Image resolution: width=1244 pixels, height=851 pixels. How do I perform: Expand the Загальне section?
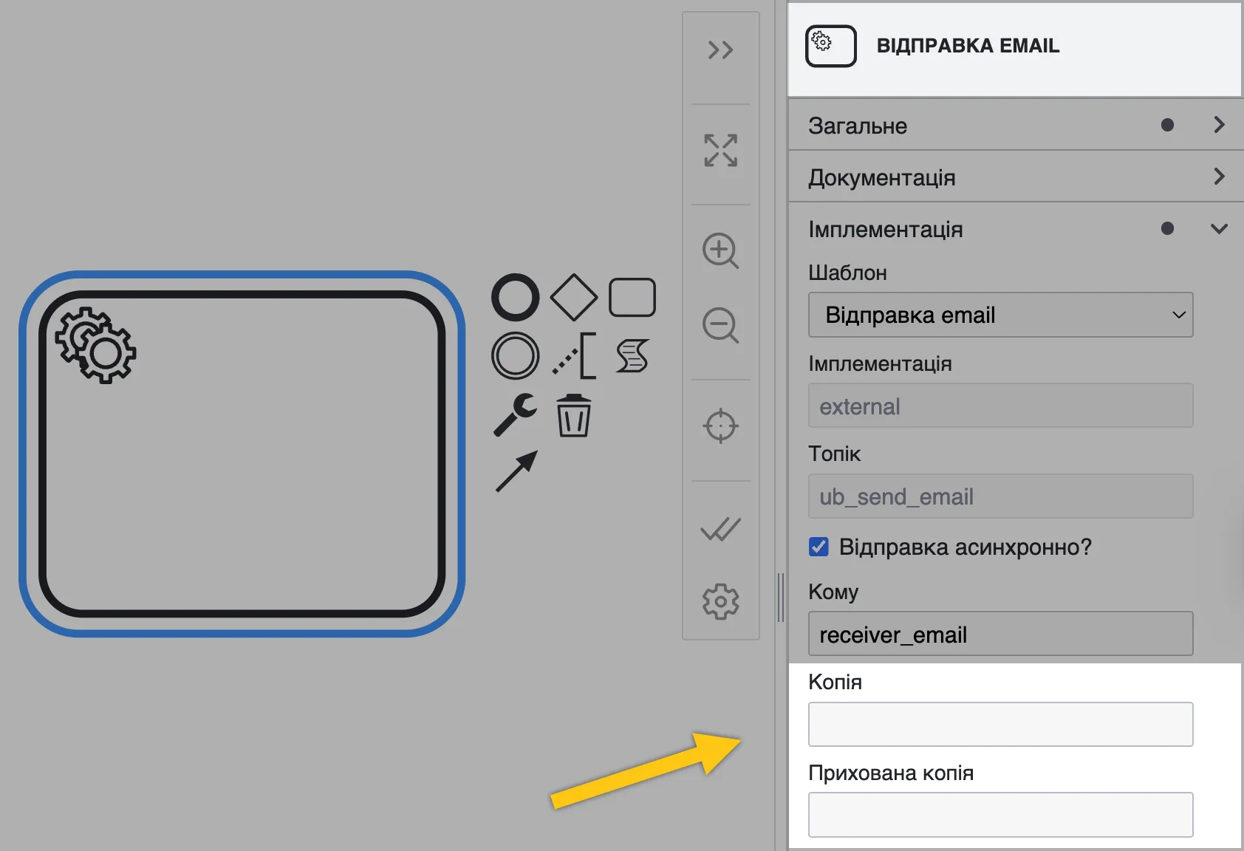1015,126
